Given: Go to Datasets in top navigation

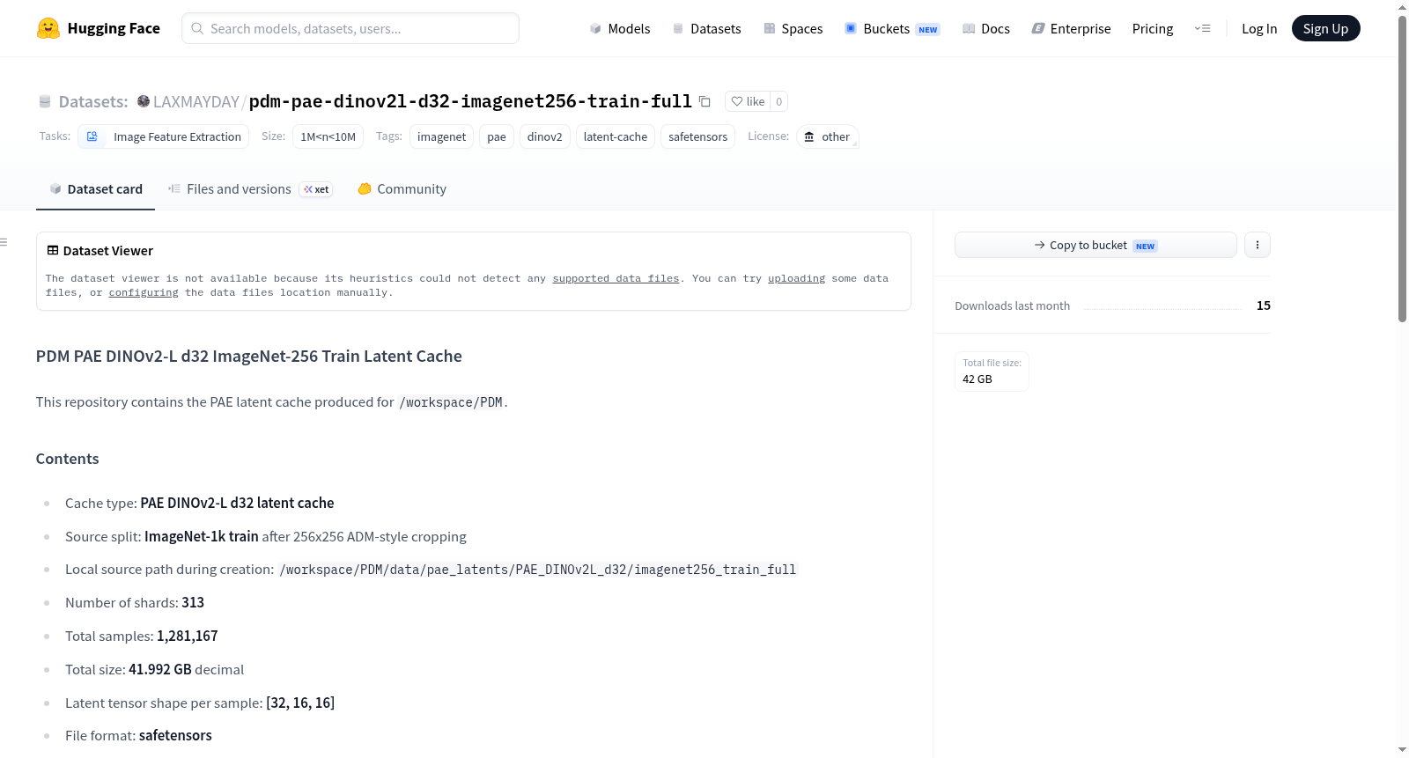Looking at the screenshot, I should 707,28.
